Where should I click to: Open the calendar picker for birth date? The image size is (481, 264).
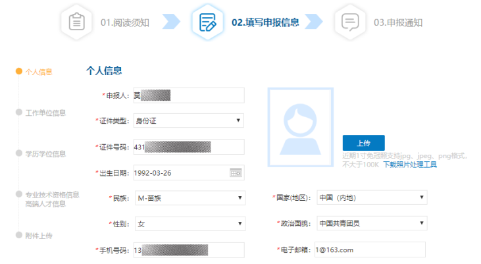point(236,172)
